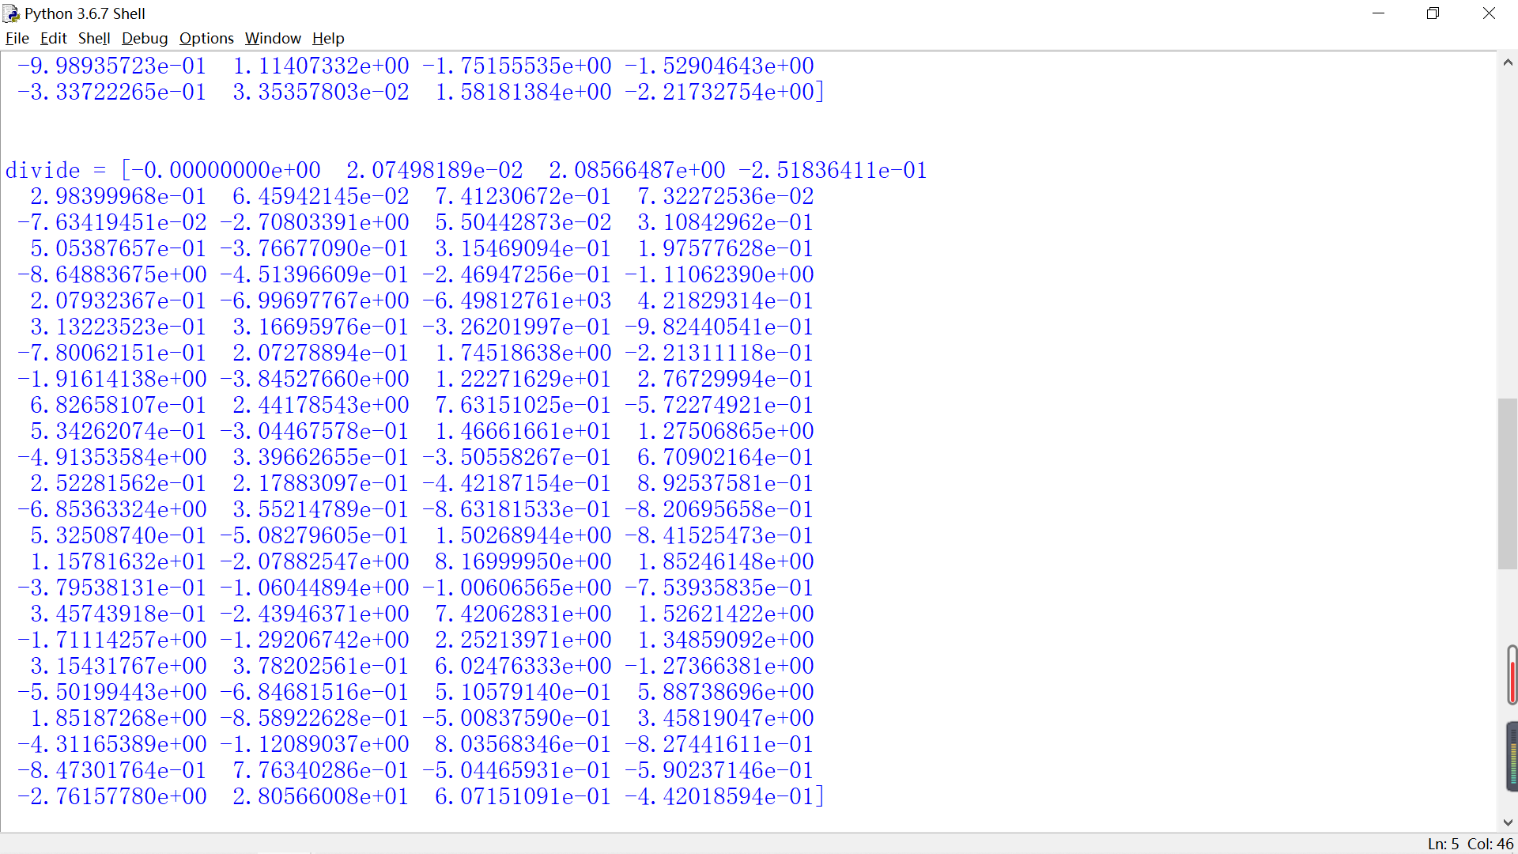Click value -2.21732754e+00 ending first array

719,92
